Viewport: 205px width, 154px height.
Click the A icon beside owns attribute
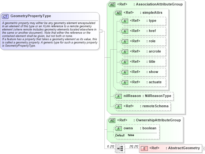[118, 129]
